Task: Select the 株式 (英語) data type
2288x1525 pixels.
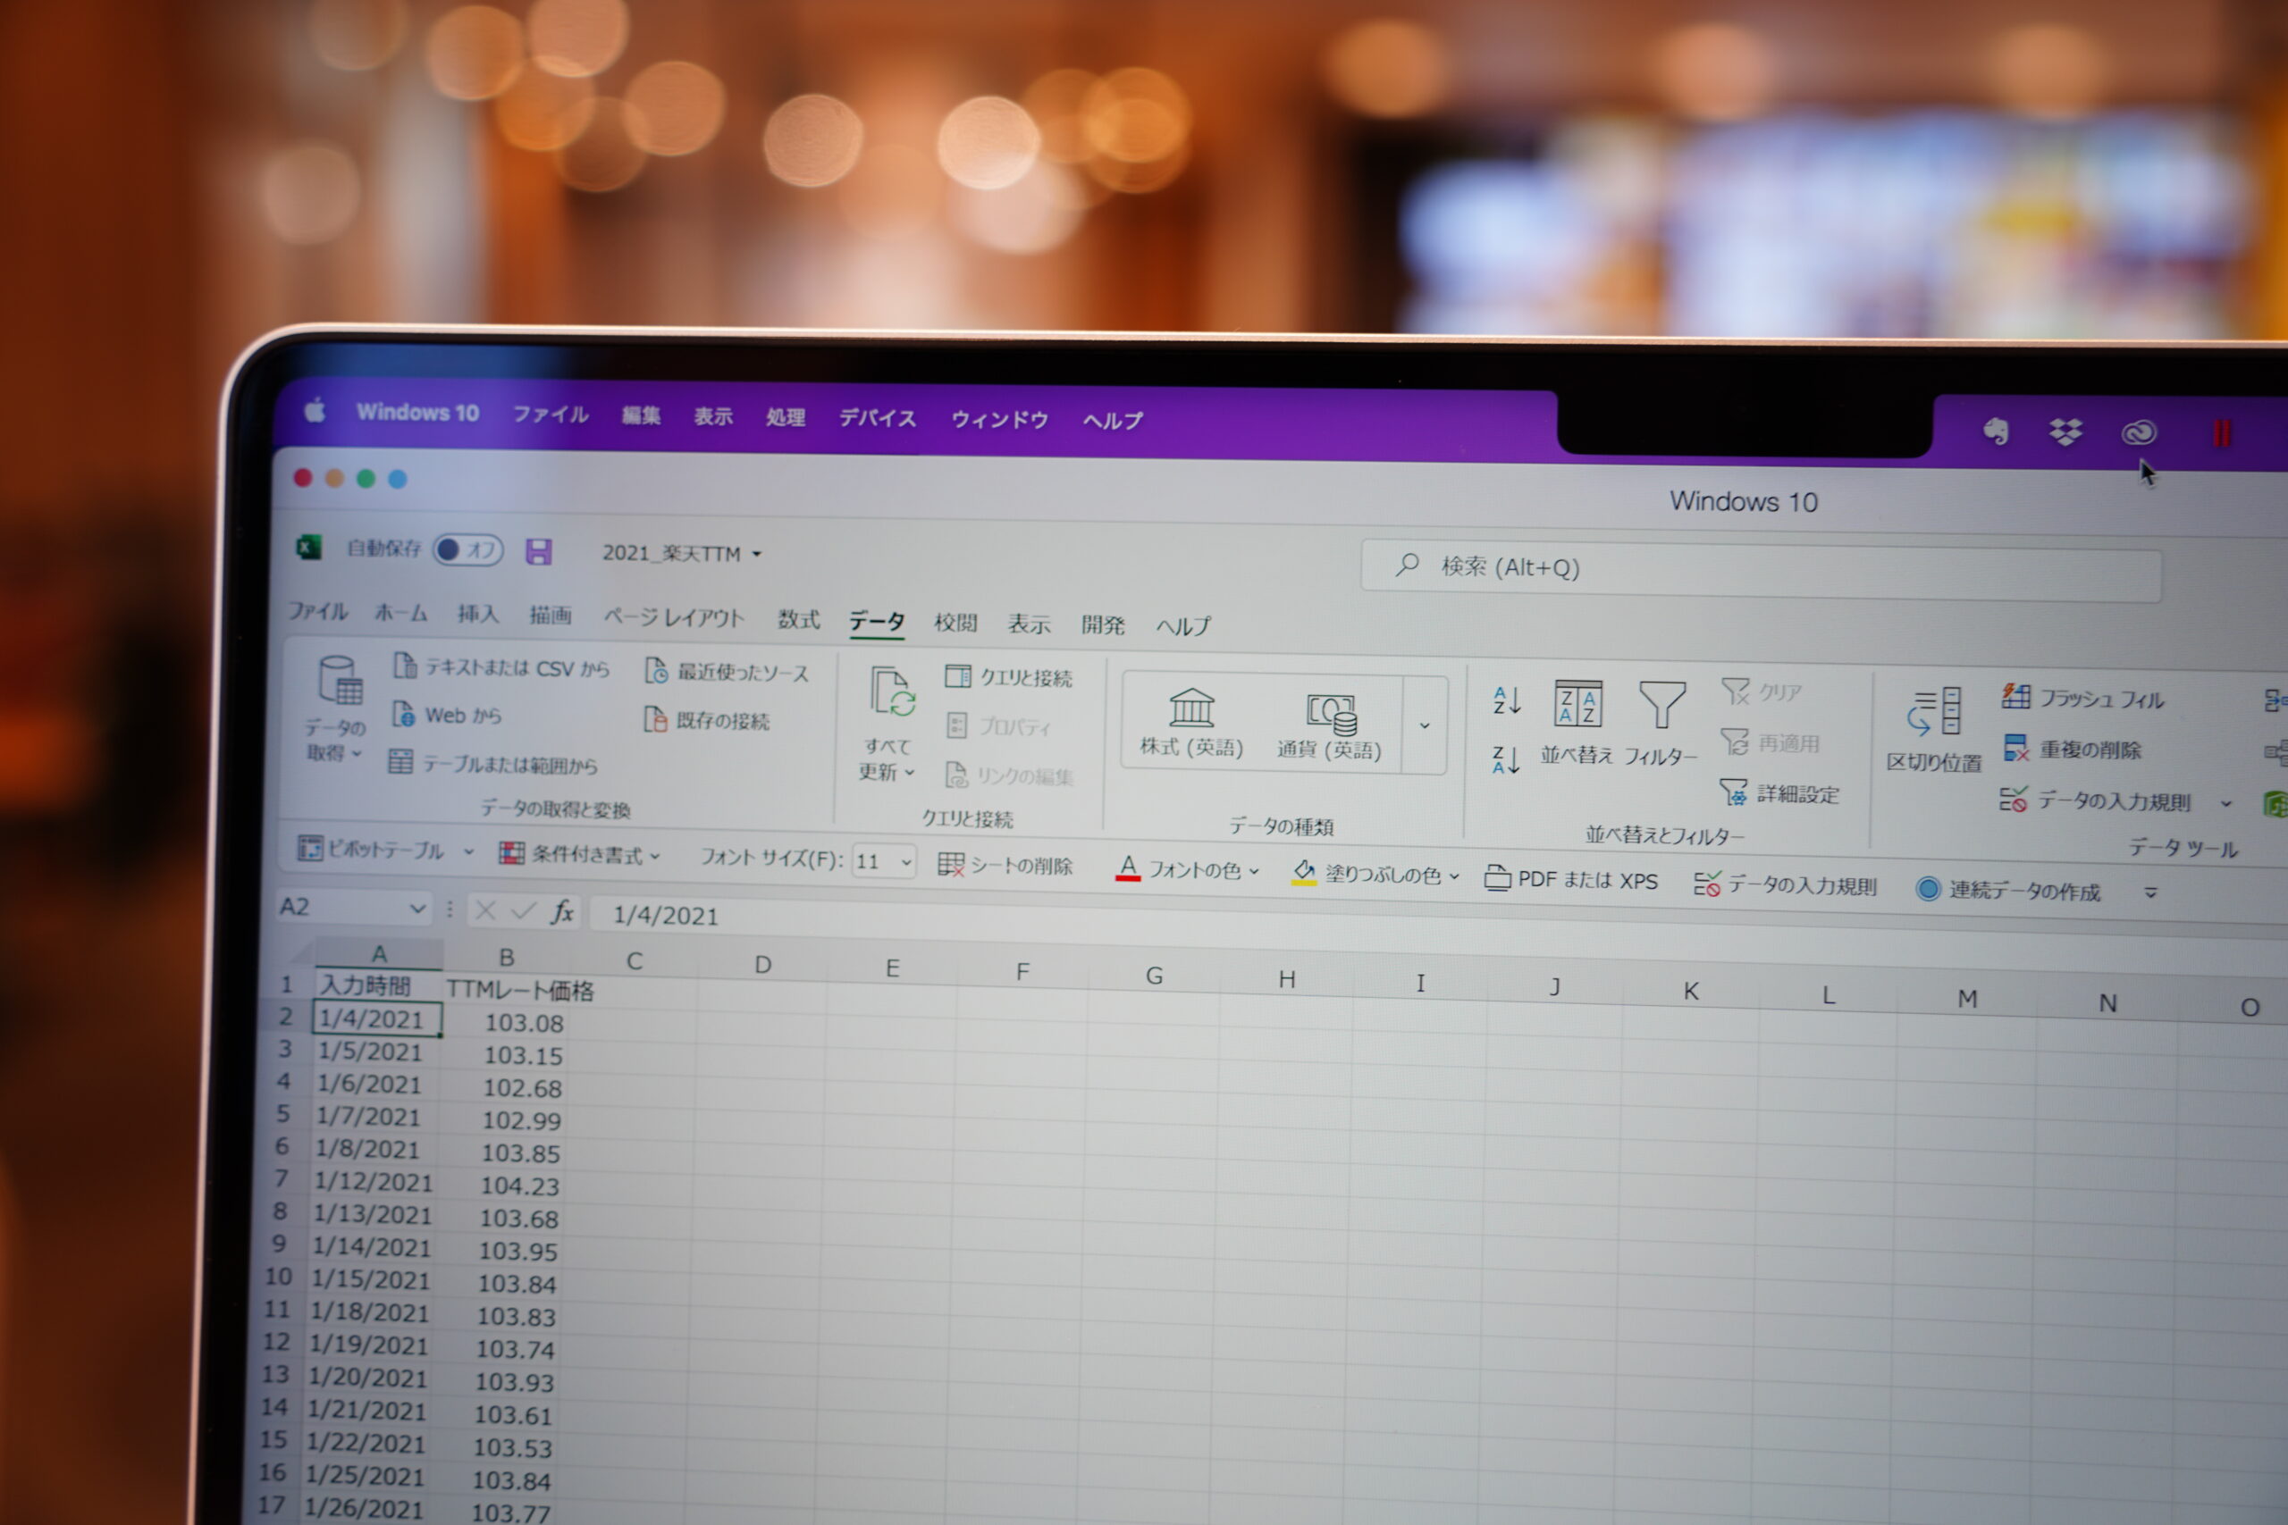Action: click(x=1190, y=723)
